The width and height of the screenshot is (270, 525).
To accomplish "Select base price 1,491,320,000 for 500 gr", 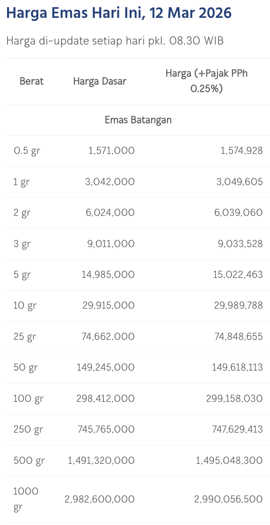I will pos(101,461).
